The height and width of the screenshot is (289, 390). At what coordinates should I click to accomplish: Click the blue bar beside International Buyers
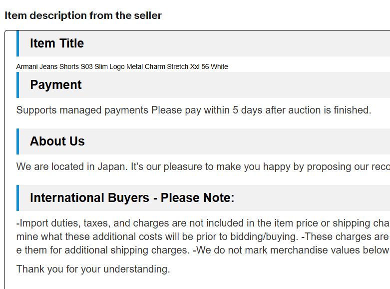click(17, 198)
